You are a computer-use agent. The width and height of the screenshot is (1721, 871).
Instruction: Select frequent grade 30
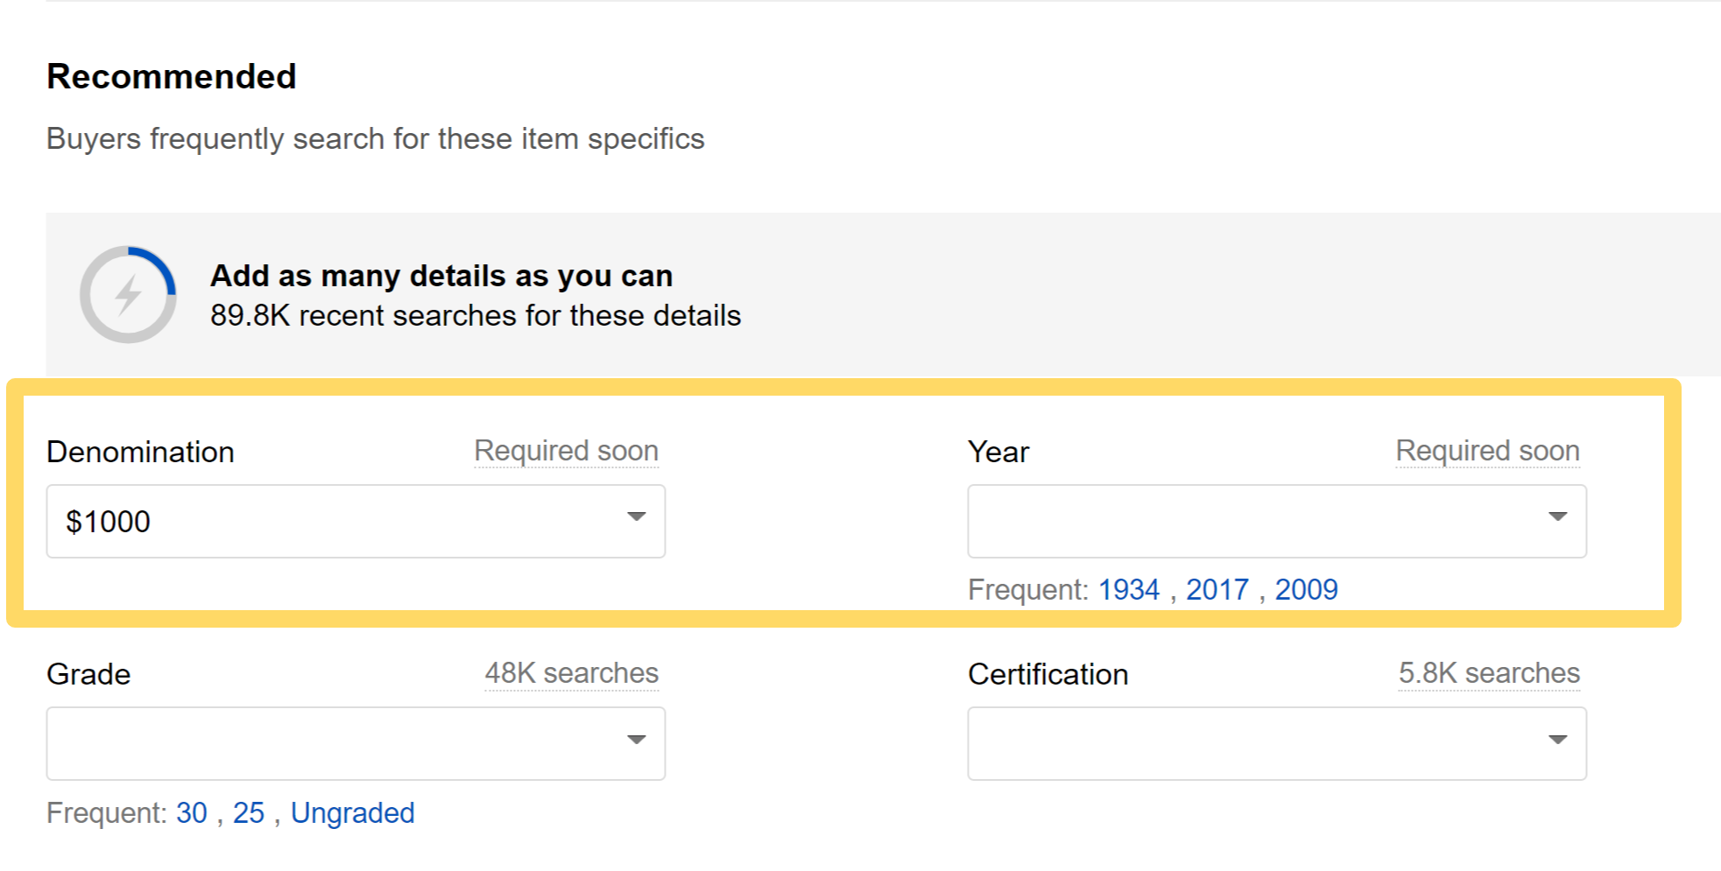click(192, 812)
